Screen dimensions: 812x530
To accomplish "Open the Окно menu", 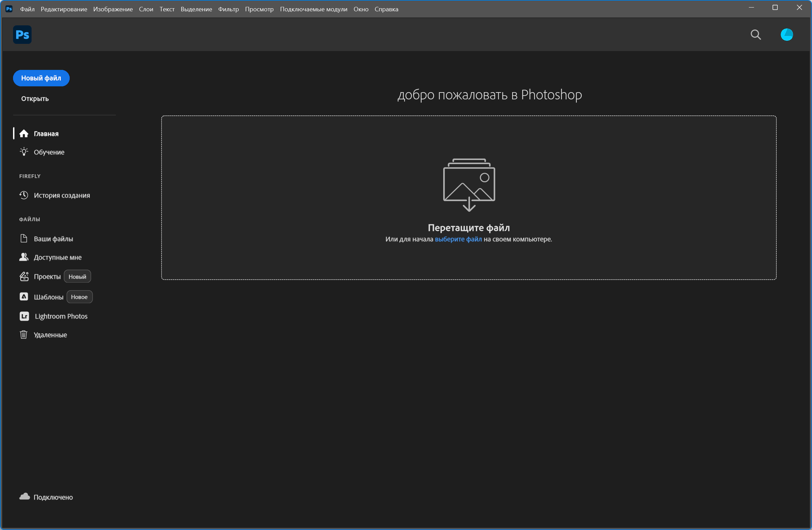I will 361,9.
